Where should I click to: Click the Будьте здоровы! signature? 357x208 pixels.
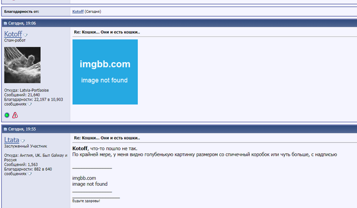[x=86, y=201]
